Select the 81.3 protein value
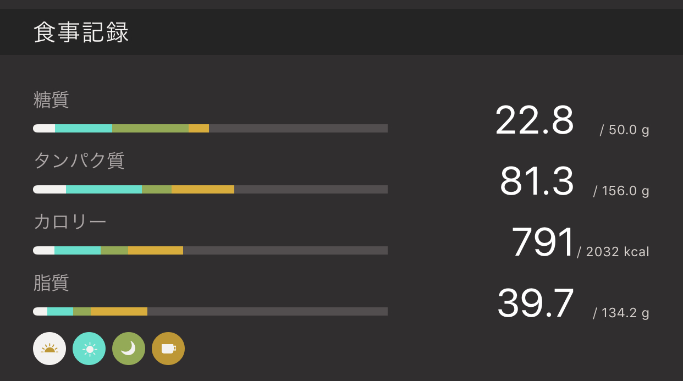The image size is (683, 381). tap(536, 182)
